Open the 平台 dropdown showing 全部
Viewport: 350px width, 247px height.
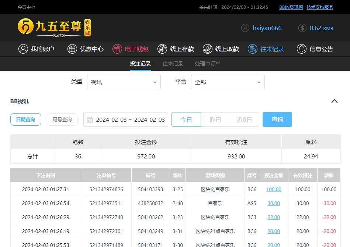pyautogui.click(x=228, y=82)
